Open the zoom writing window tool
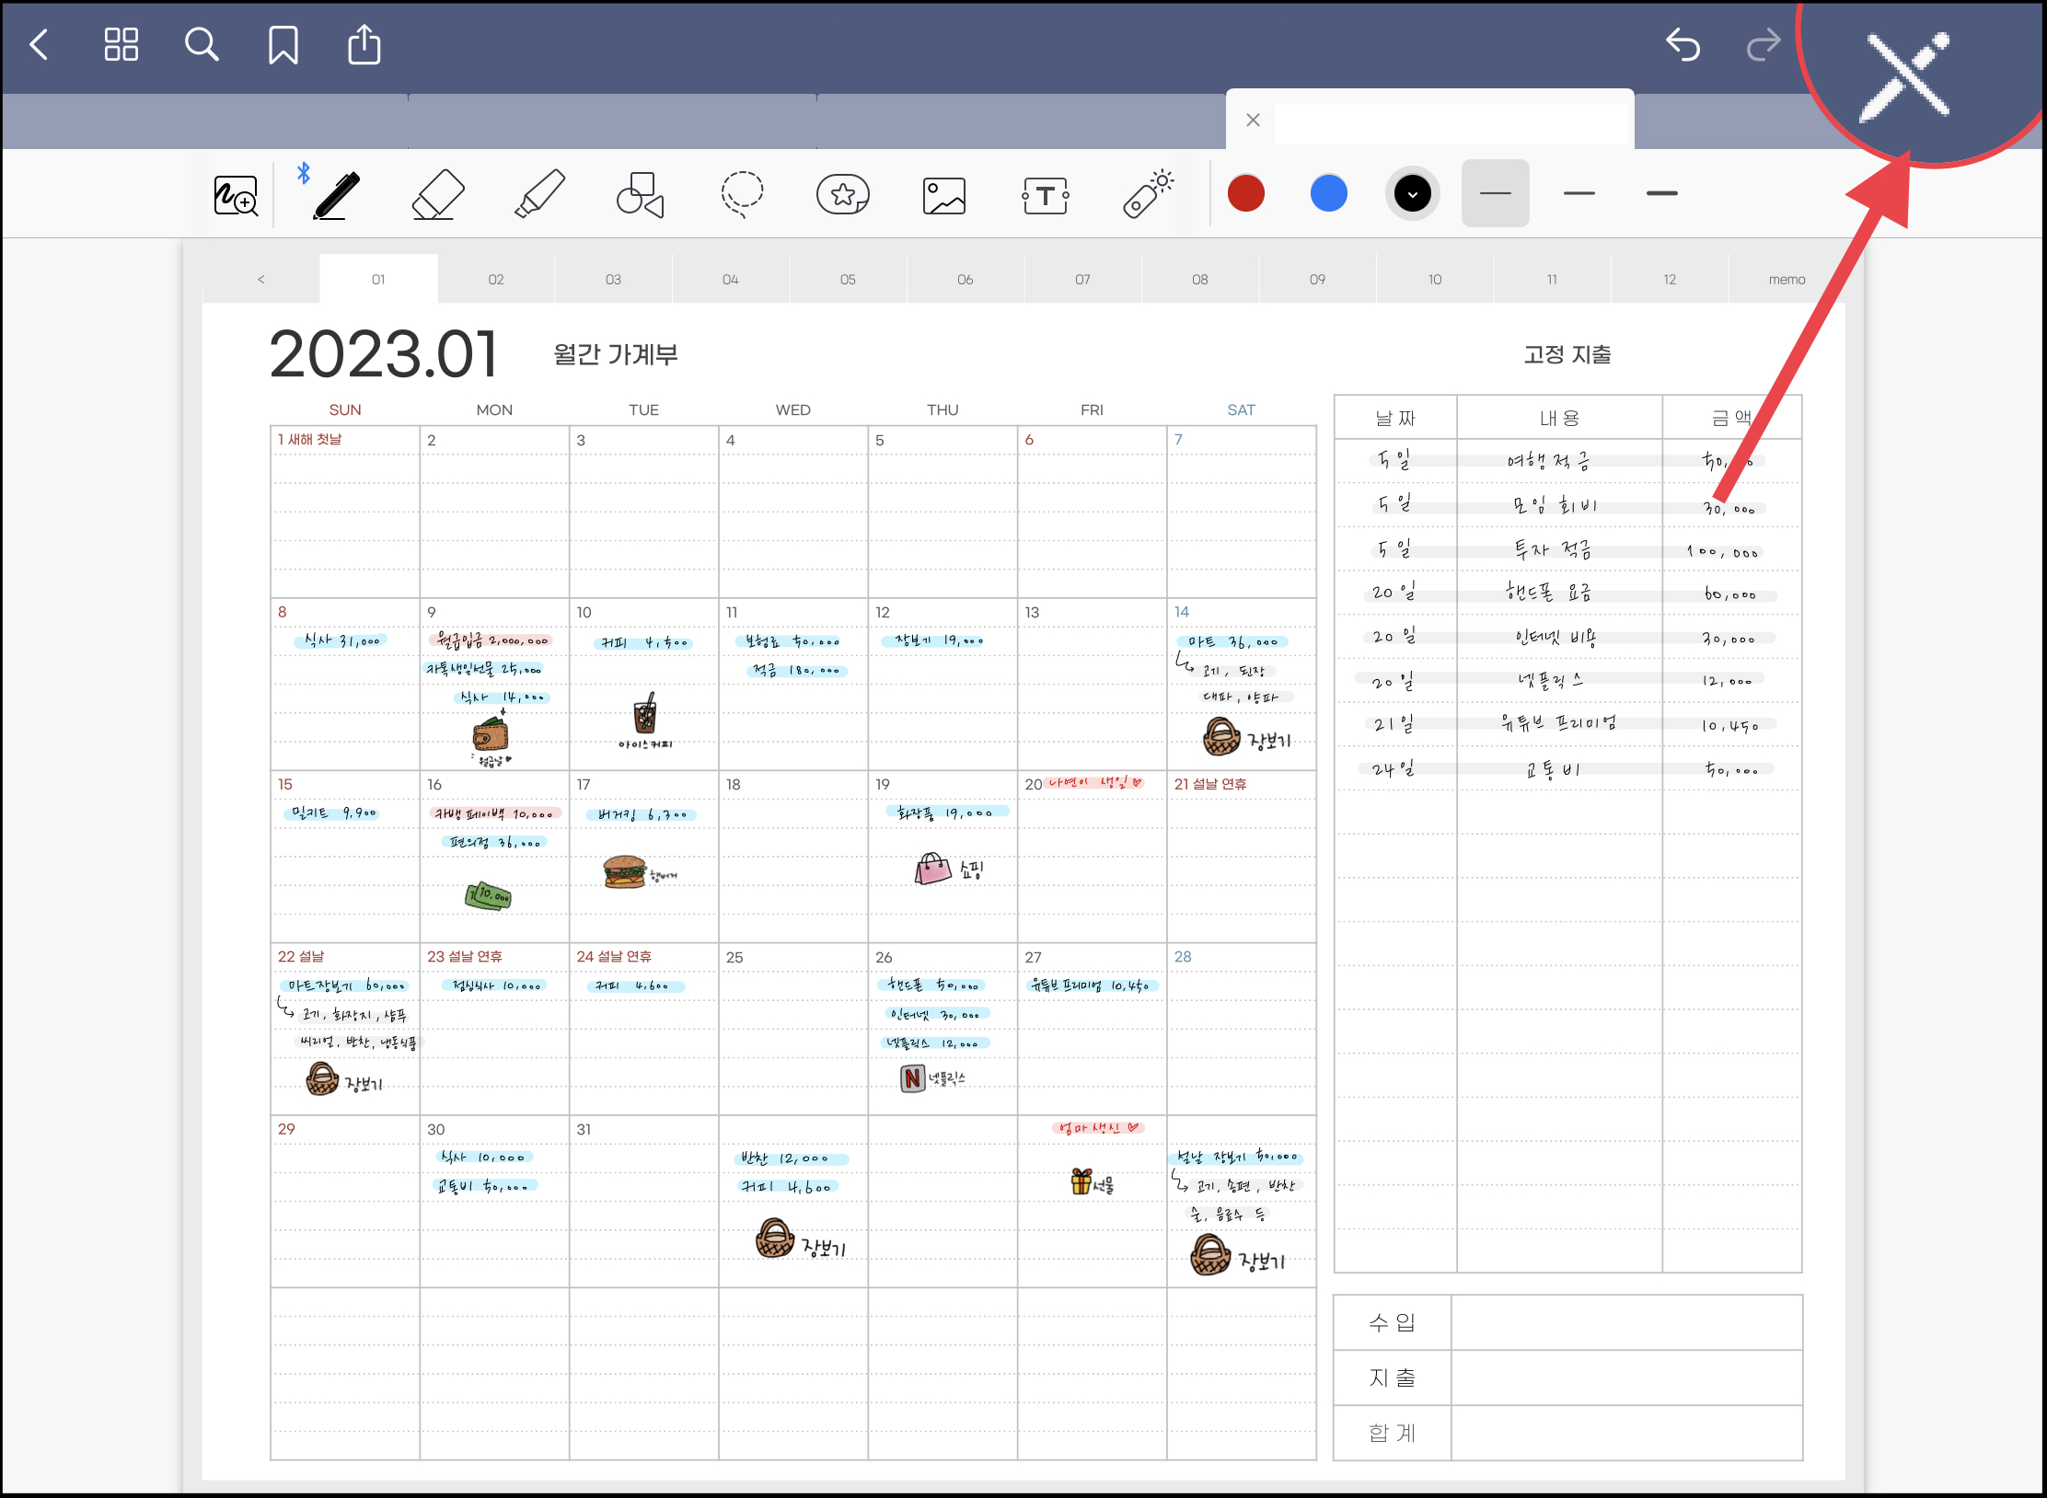This screenshot has height=1498, width=2047. (236, 194)
